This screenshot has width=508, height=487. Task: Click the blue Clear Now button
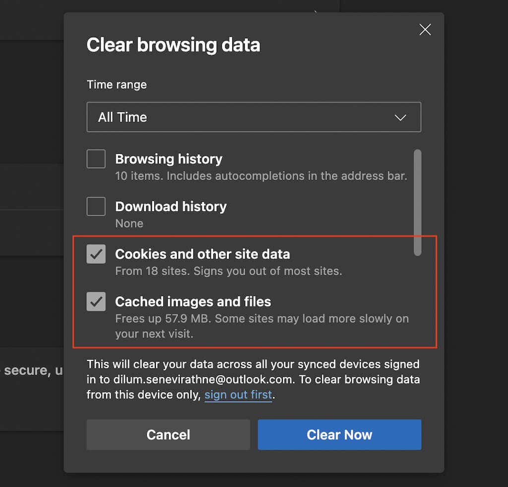coord(339,434)
